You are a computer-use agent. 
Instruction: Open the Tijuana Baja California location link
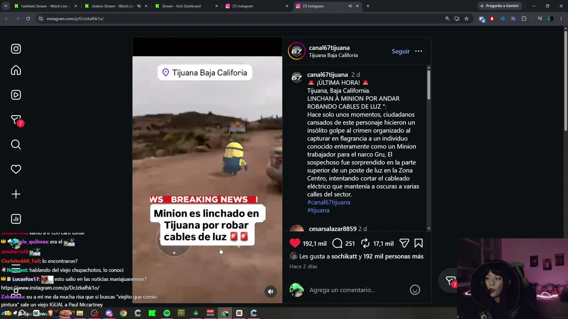coord(333,55)
